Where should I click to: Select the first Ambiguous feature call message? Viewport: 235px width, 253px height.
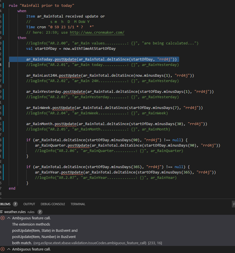click(31, 218)
